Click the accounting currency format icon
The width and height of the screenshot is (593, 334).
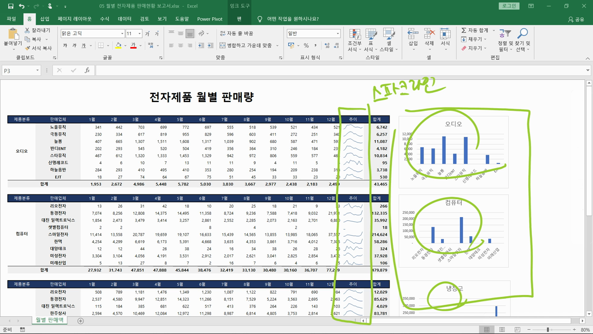291,45
